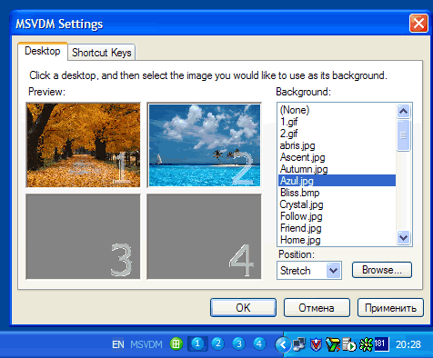Click the blue 181 tray icon
The height and width of the screenshot is (358, 433).
pos(381,344)
